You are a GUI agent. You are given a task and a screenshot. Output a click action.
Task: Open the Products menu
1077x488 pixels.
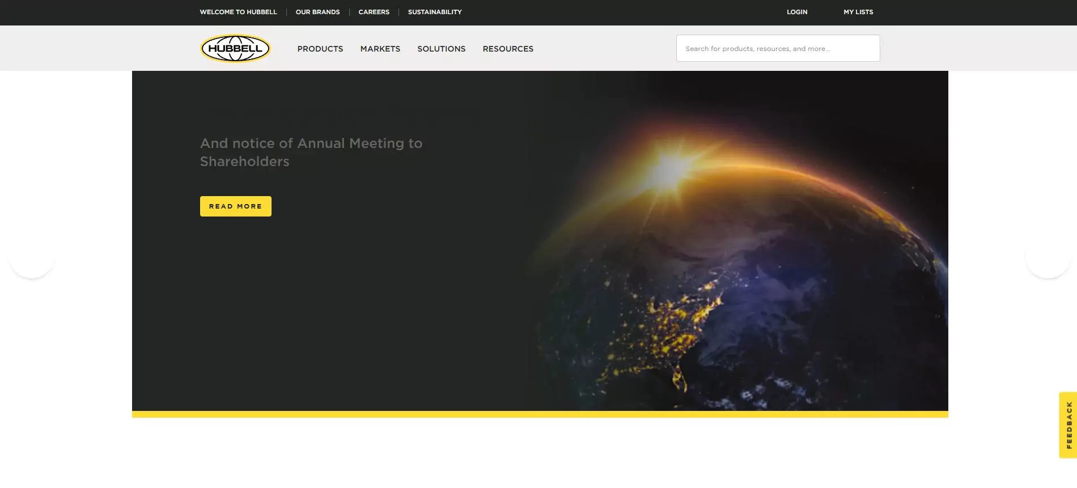pos(320,49)
